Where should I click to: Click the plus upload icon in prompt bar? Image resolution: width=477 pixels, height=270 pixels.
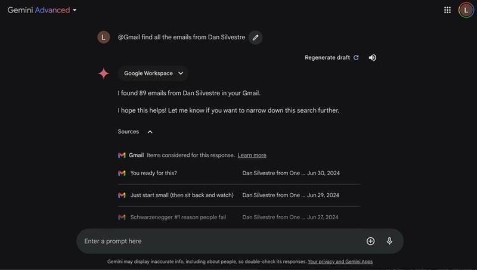[x=370, y=241]
